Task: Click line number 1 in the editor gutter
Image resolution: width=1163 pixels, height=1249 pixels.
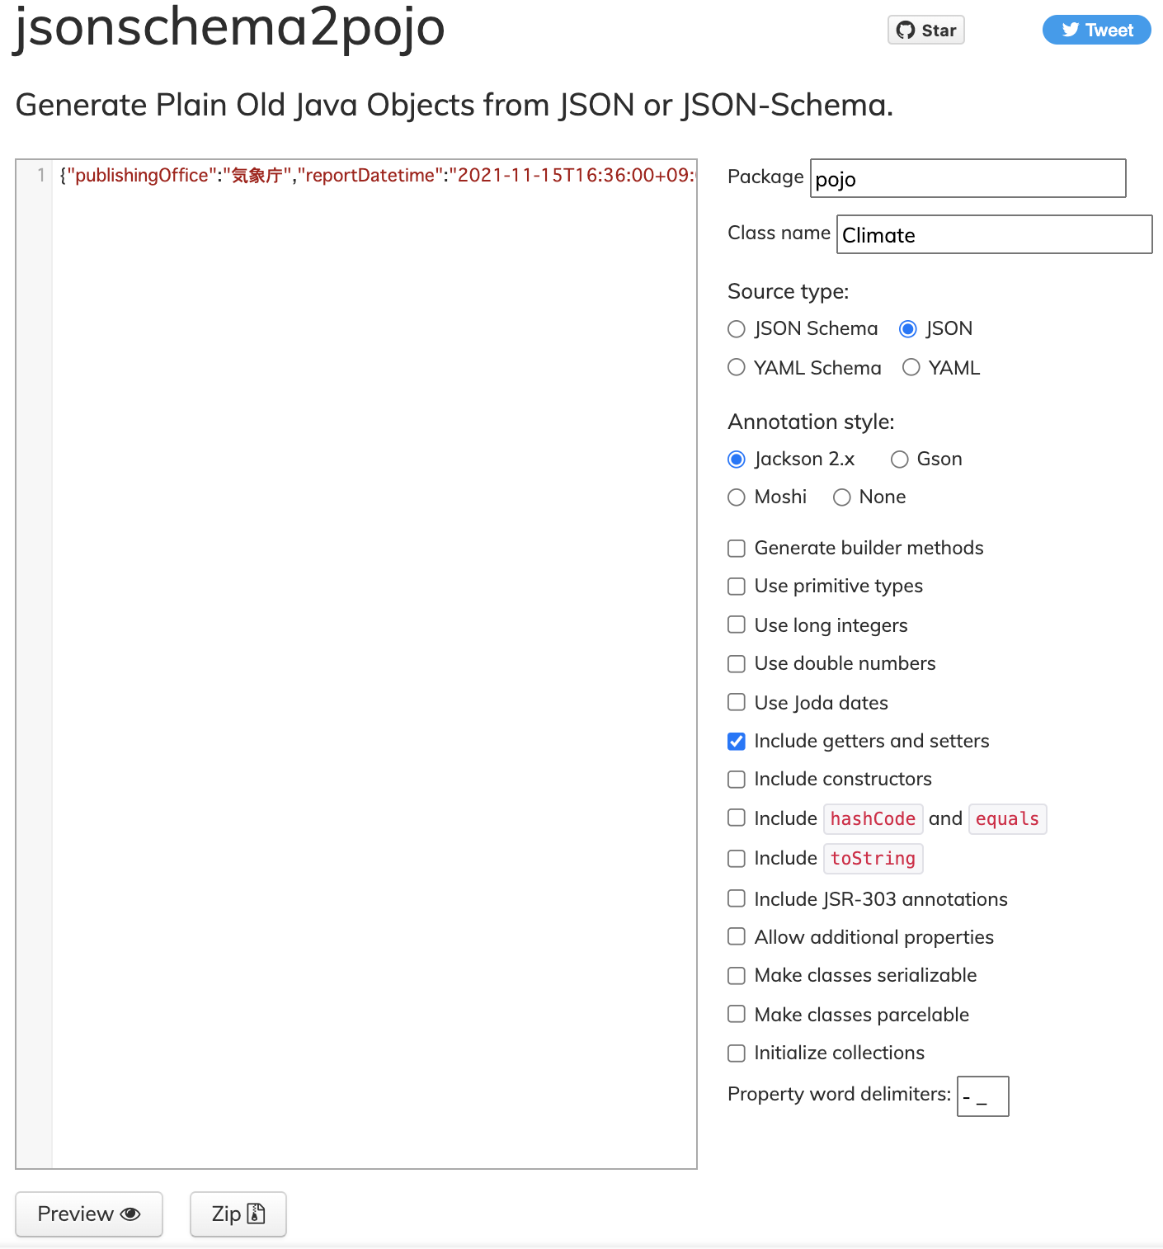Action: 40,175
